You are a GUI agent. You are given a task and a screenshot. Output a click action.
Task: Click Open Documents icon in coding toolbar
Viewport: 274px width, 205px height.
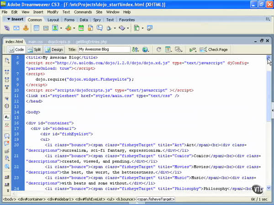tap(7, 60)
